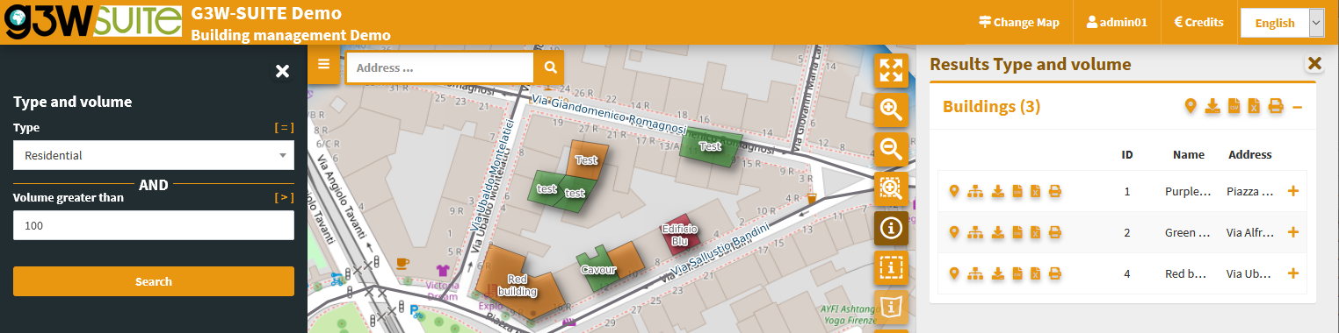
Task: Export feature ID 2 as XLS
Action: coord(1035,232)
